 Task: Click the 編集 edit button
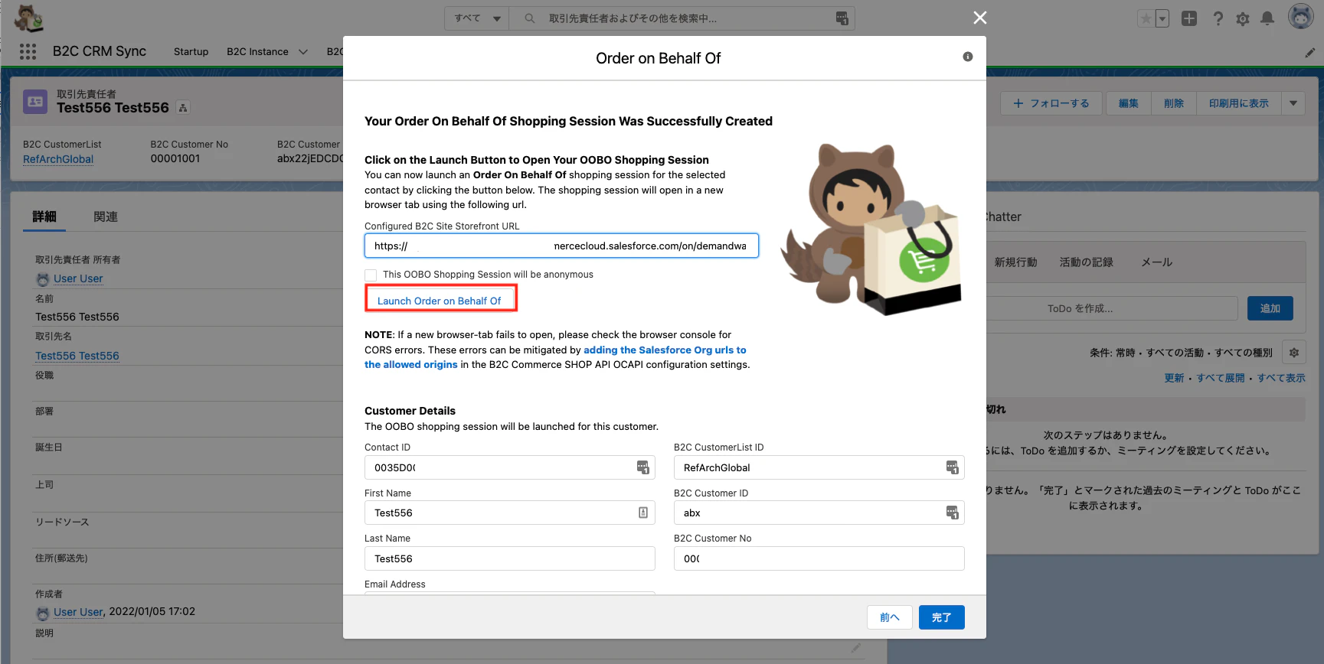tap(1129, 103)
